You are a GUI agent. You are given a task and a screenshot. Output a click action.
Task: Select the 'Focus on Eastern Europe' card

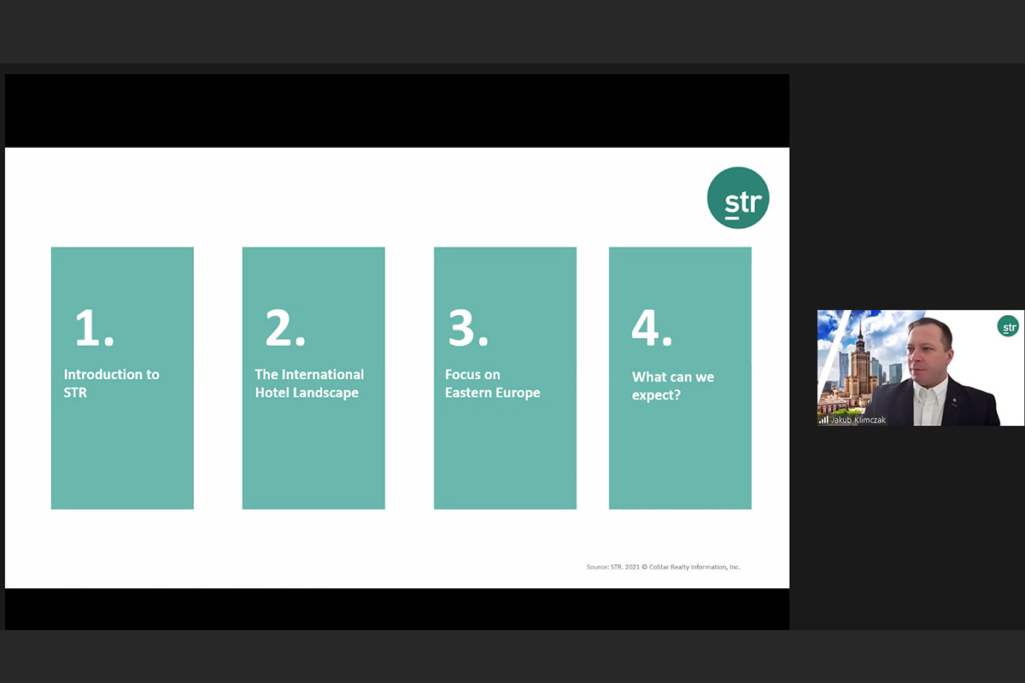coord(505,378)
